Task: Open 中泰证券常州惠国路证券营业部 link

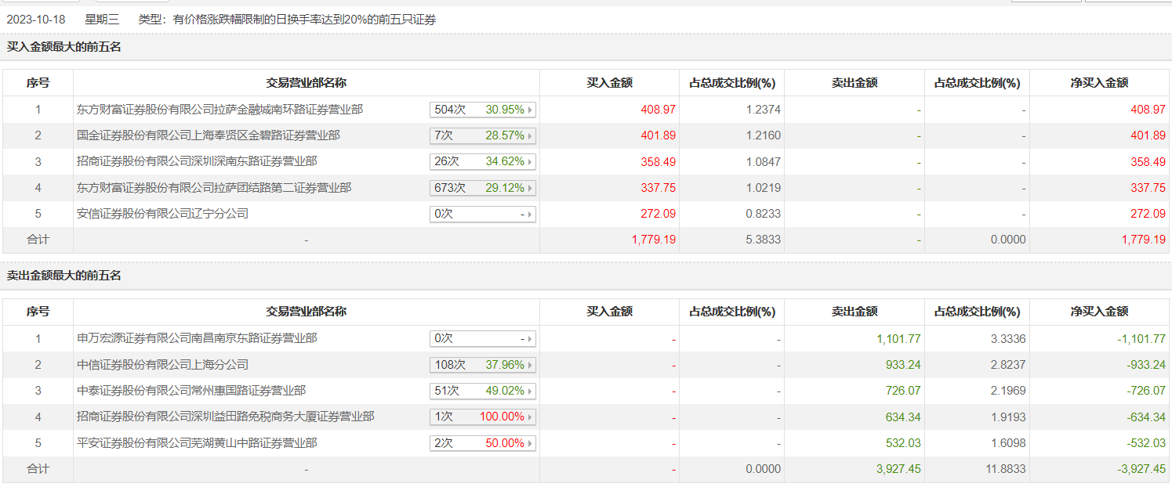Action: click(x=191, y=391)
